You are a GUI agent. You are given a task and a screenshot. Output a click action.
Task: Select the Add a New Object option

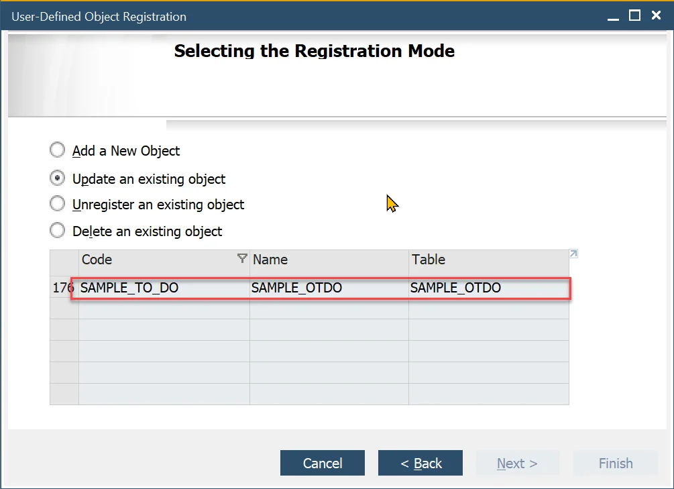(58, 150)
